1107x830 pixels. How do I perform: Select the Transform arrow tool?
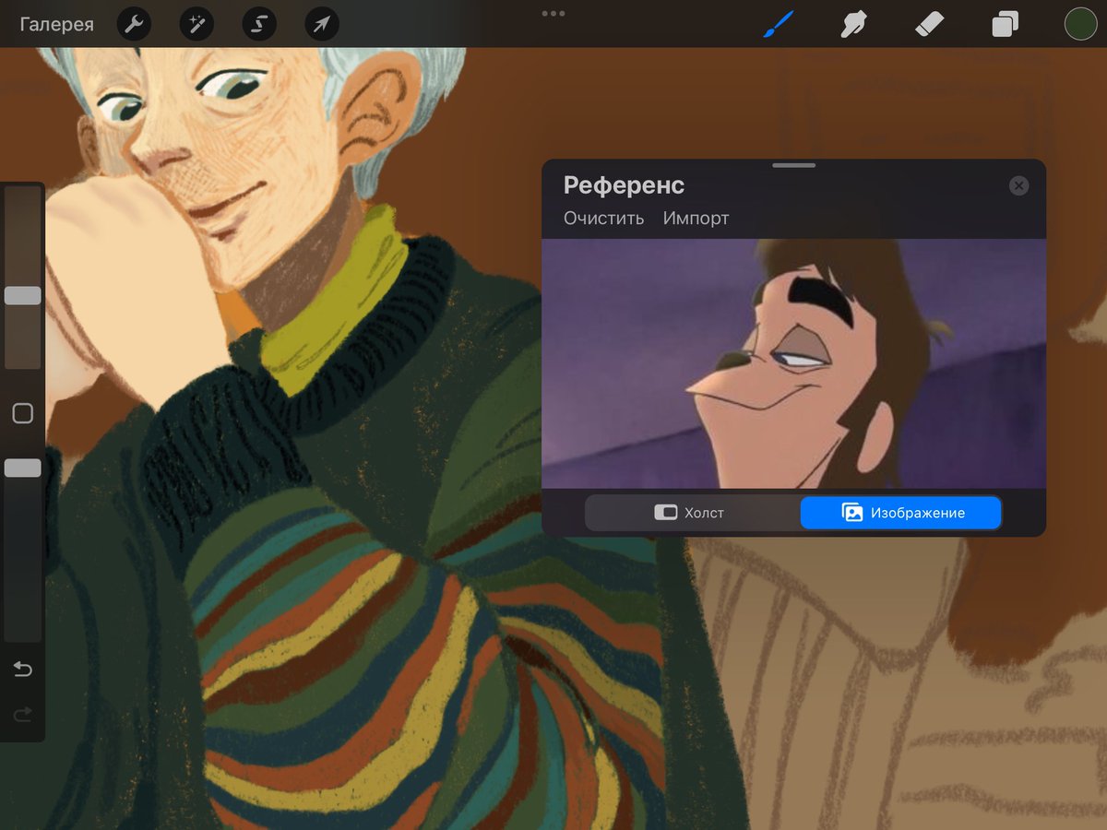click(x=322, y=24)
